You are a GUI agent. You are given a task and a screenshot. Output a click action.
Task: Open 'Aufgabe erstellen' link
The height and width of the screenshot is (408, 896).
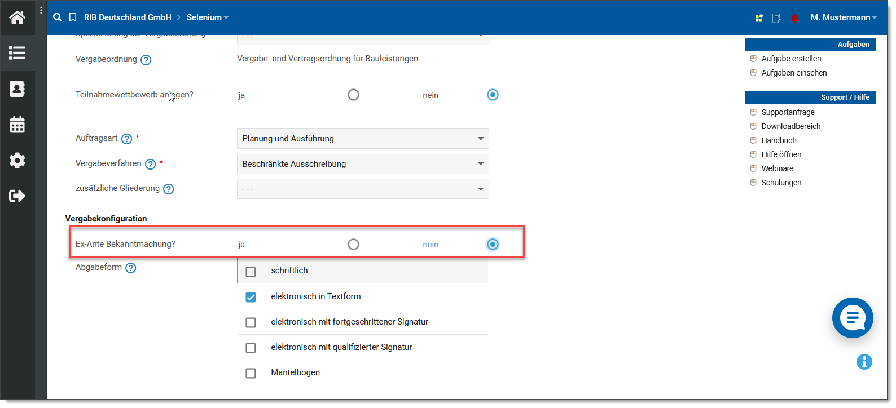click(x=791, y=59)
